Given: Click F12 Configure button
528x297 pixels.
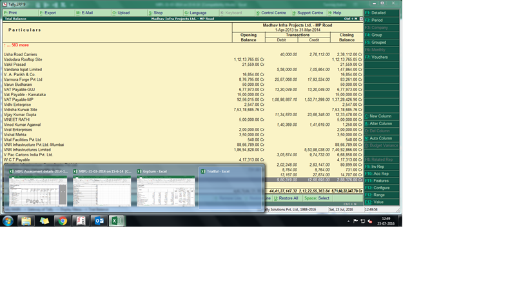Looking at the screenshot, I should coord(382,188).
